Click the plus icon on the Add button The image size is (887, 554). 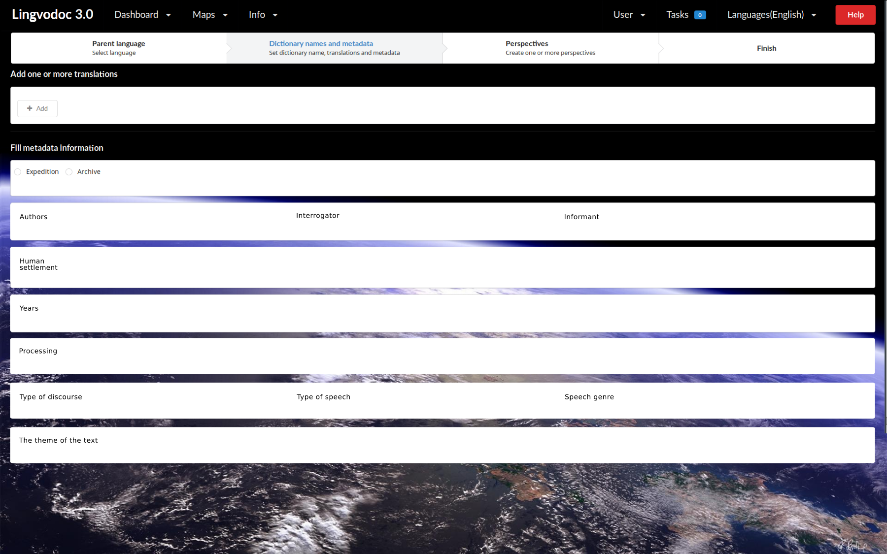click(31, 108)
